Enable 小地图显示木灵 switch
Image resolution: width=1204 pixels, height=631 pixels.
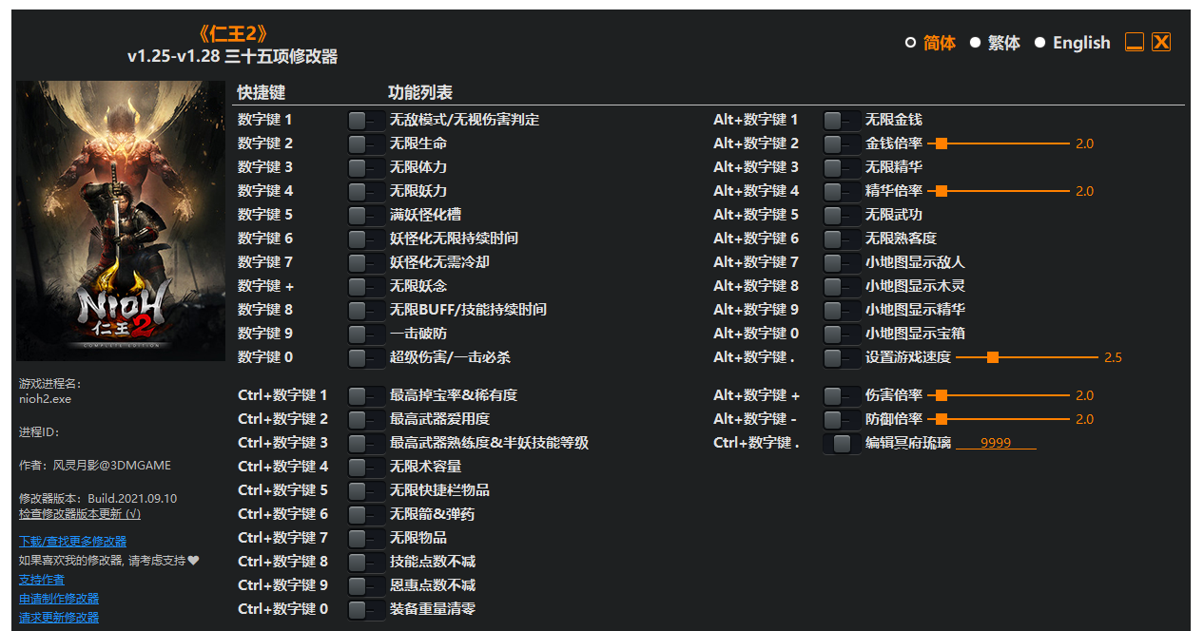[x=842, y=286]
